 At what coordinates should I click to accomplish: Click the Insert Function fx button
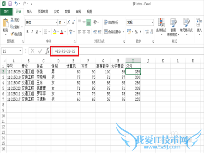tap(47, 51)
